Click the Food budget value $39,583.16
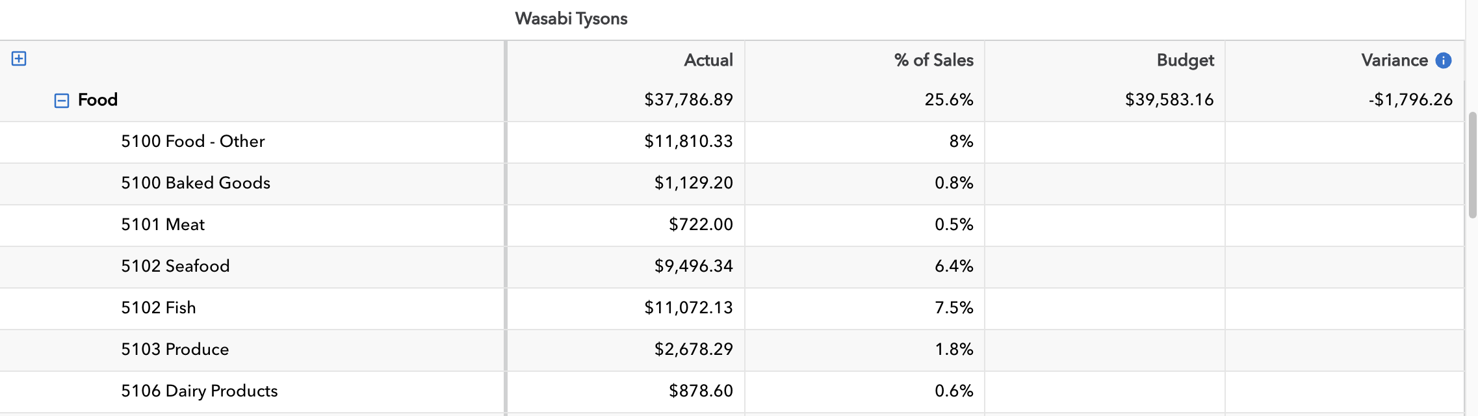The image size is (1478, 416). click(x=1169, y=100)
